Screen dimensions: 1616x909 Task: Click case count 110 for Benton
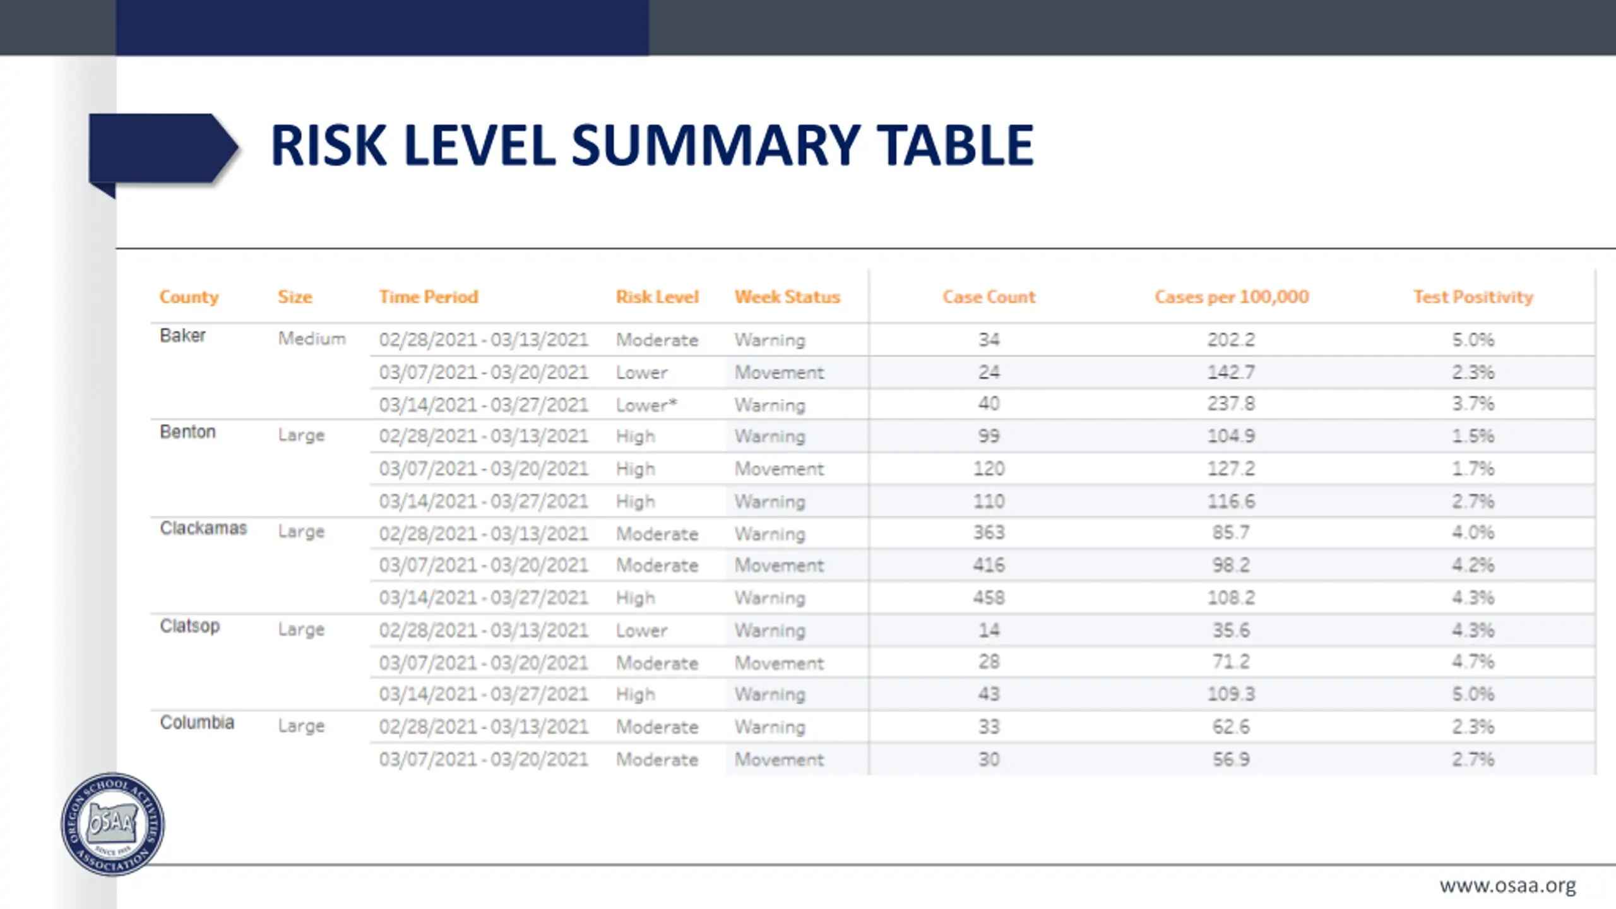pos(989,502)
